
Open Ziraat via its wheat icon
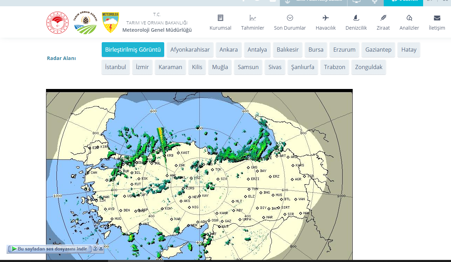pyautogui.click(x=383, y=18)
